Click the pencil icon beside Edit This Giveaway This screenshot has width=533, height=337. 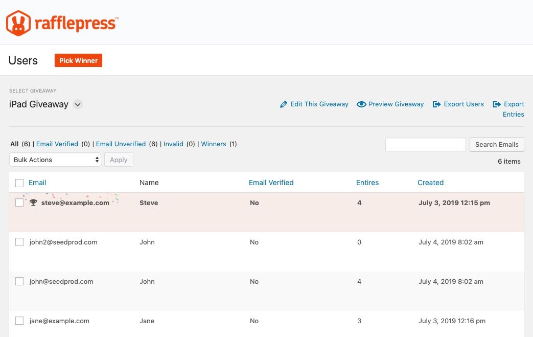coord(284,104)
